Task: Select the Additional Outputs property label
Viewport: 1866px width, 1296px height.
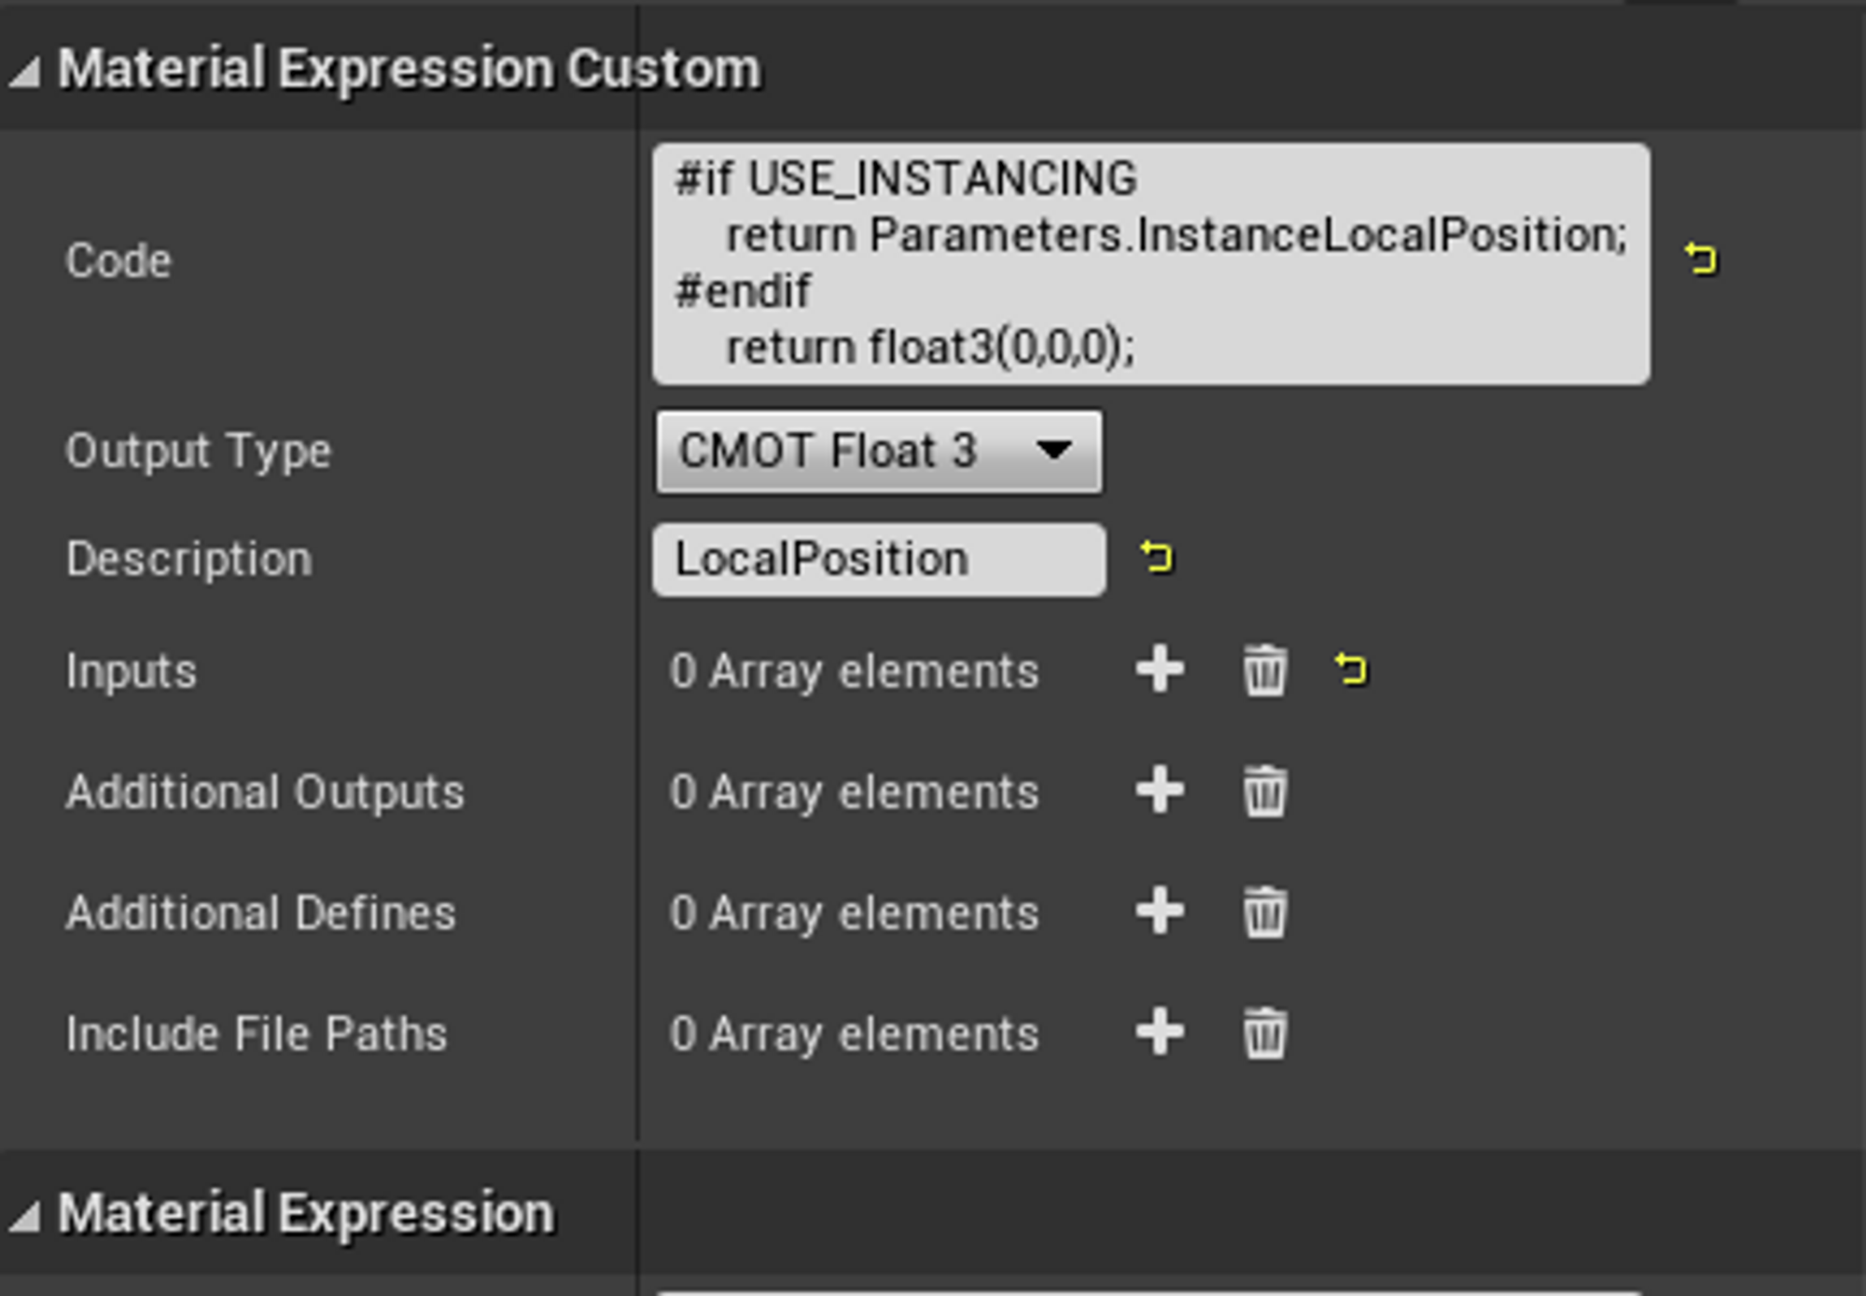Action: click(265, 792)
